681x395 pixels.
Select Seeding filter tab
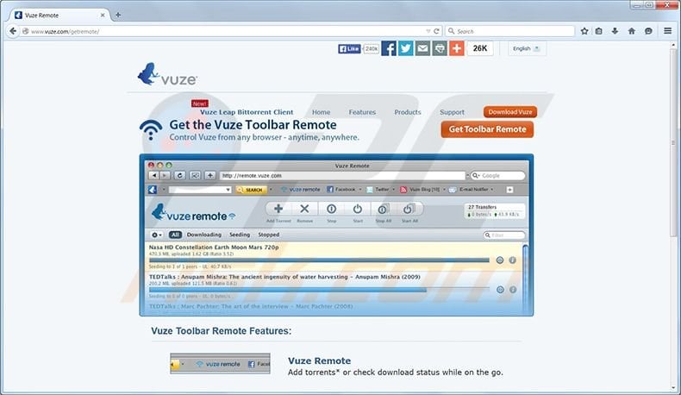point(240,235)
